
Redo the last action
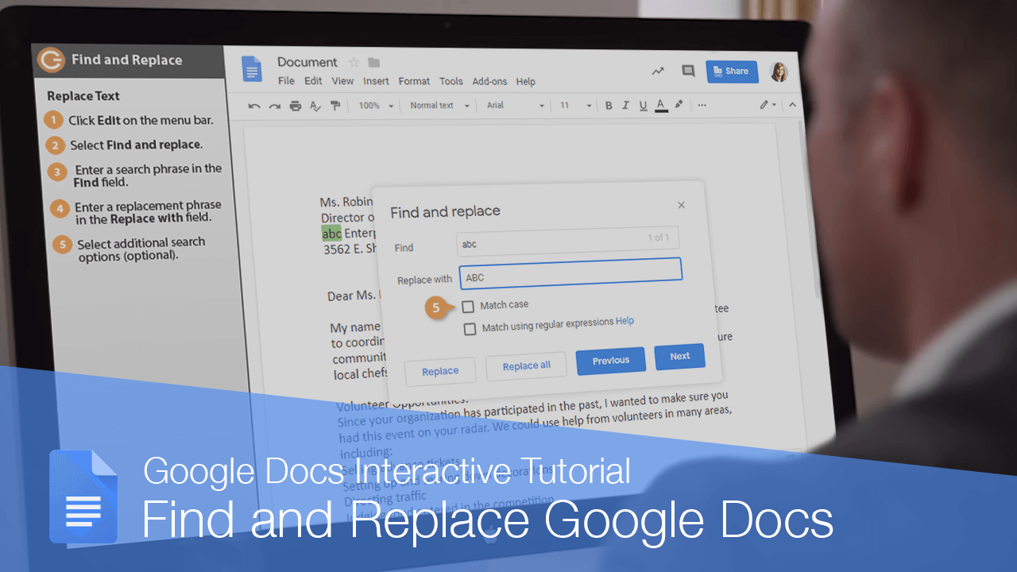[275, 105]
